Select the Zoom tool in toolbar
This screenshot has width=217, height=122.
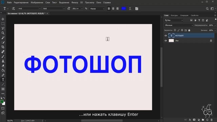(3, 33)
